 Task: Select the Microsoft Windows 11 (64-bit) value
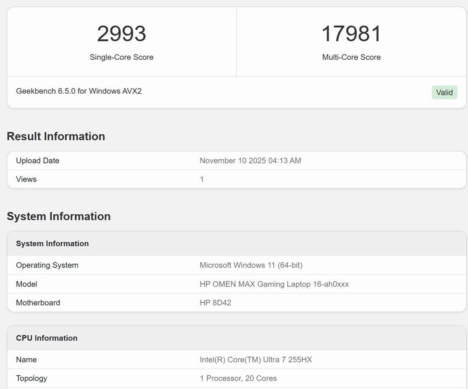coord(251,265)
